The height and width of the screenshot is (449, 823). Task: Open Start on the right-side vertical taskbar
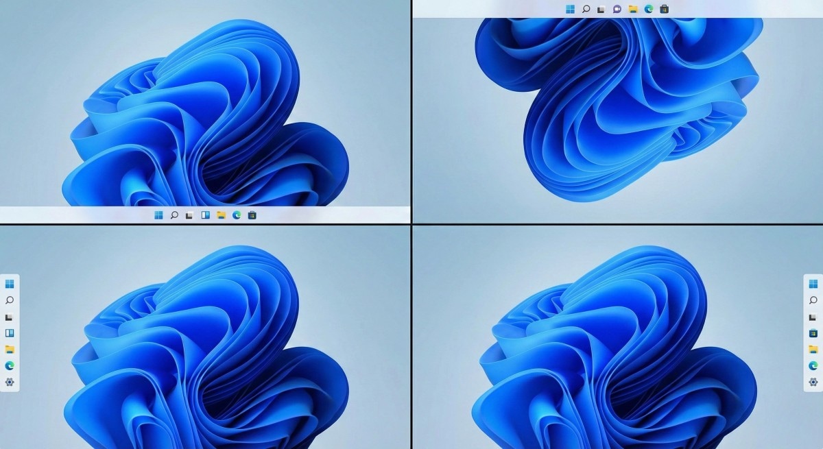click(813, 284)
